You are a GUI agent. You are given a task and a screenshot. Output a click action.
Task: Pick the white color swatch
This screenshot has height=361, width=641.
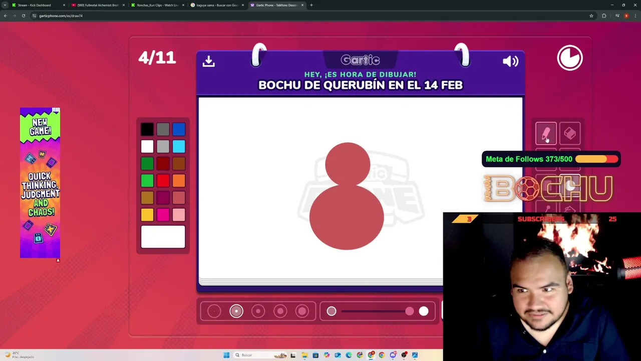tap(147, 146)
